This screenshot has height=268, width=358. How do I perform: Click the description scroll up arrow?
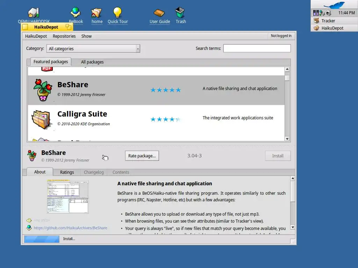pyautogui.click(x=293, y=178)
